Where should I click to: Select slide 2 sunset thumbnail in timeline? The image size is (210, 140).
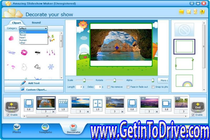pos(80,103)
